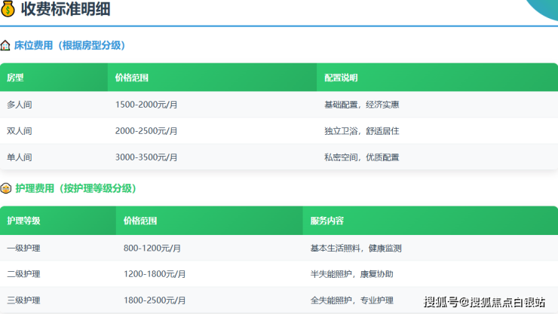The image size is (558, 314).
Task: Select the 多人间 row label
Action: coord(20,104)
